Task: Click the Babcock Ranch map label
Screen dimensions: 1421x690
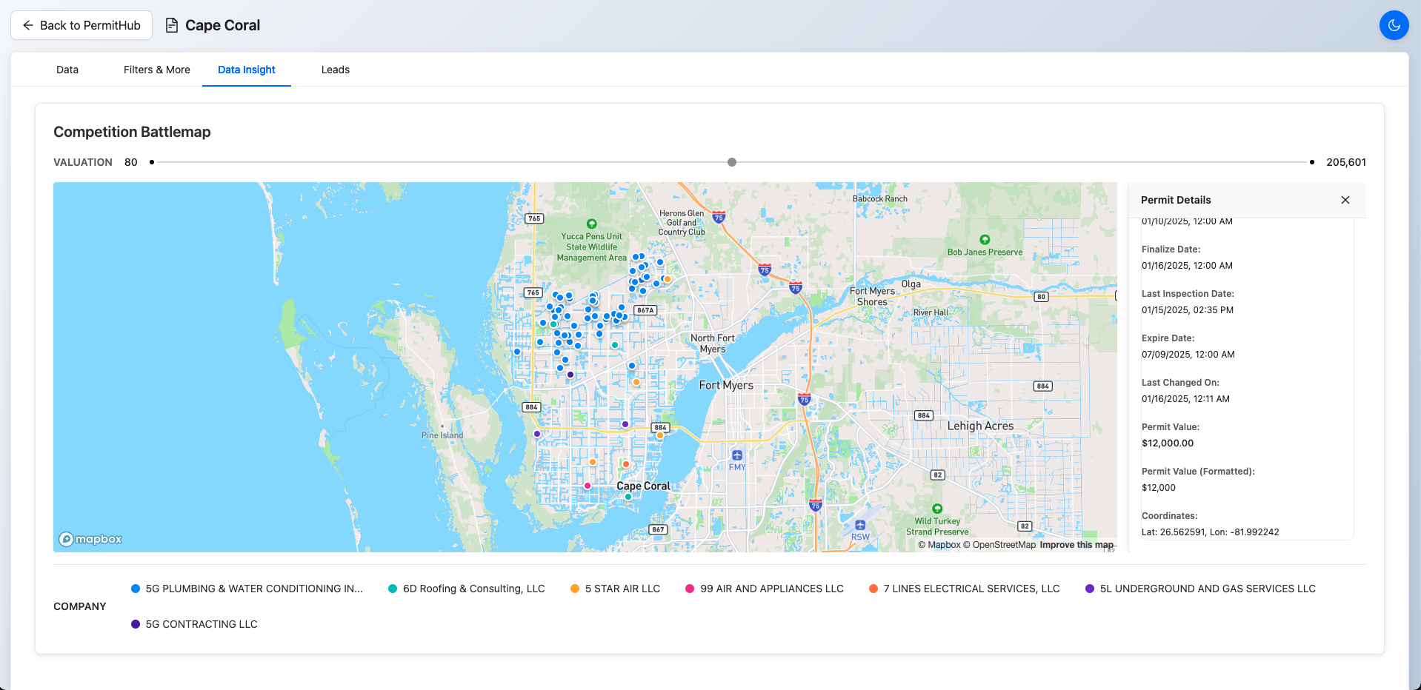Action: 880,199
